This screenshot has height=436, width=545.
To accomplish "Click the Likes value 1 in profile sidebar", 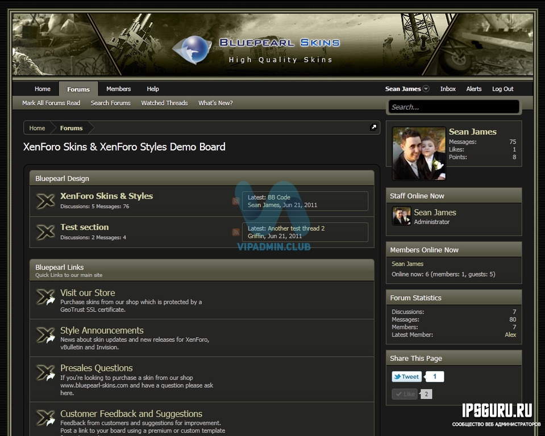I will coord(514,149).
